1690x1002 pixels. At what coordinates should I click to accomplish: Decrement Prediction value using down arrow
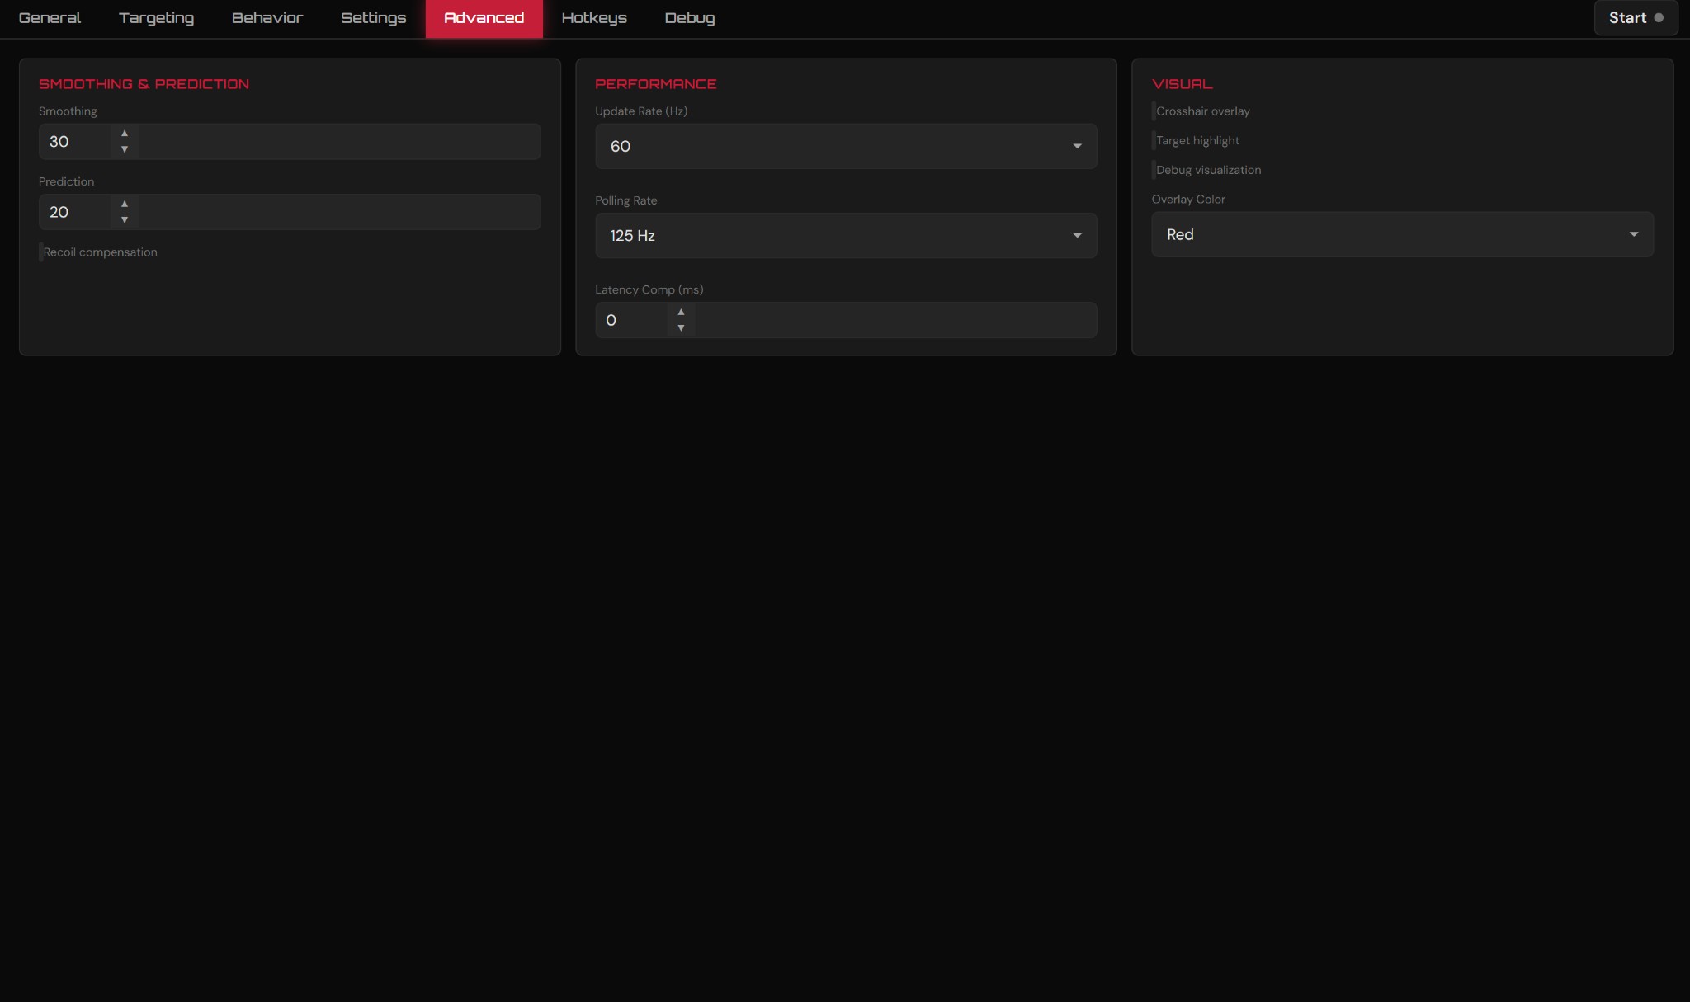(125, 220)
